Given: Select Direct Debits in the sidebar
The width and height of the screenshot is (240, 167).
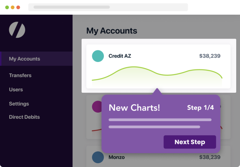Looking at the screenshot, I should click(24, 117).
